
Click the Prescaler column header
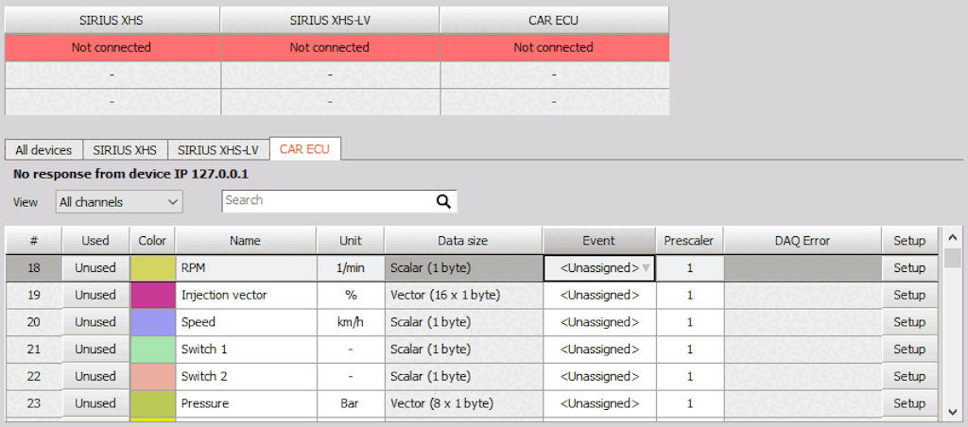click(x=689, y=241)
